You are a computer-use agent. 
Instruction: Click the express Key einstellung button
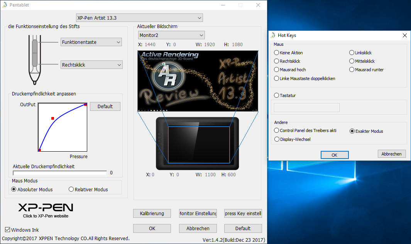click(243, 213)
